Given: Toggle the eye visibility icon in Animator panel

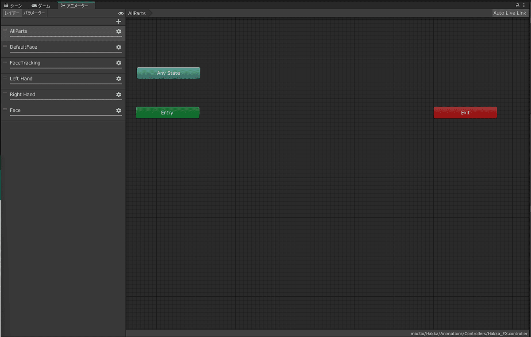Looking at the screenshot, I should (121, 13).
